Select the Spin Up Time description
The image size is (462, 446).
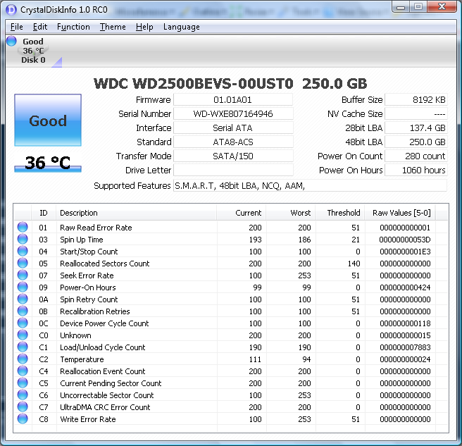pos(82,240)
